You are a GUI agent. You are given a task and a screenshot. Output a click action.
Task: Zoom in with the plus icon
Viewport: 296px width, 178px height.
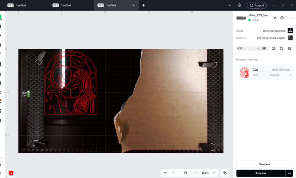click(x=214, y=173)
